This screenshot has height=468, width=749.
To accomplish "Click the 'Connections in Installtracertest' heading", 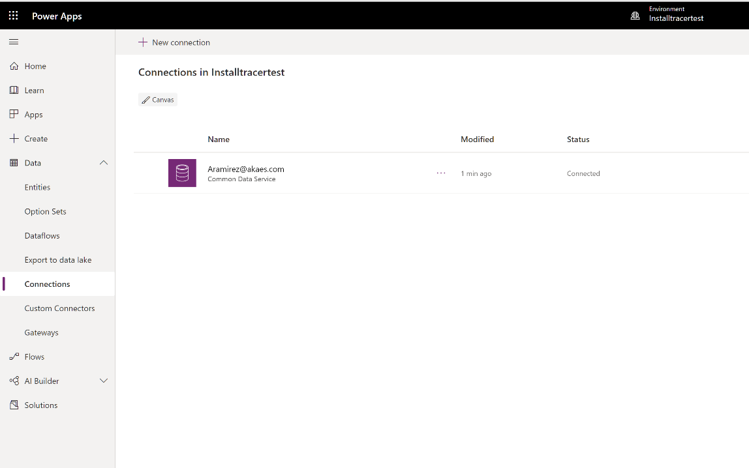I will 211,72.
